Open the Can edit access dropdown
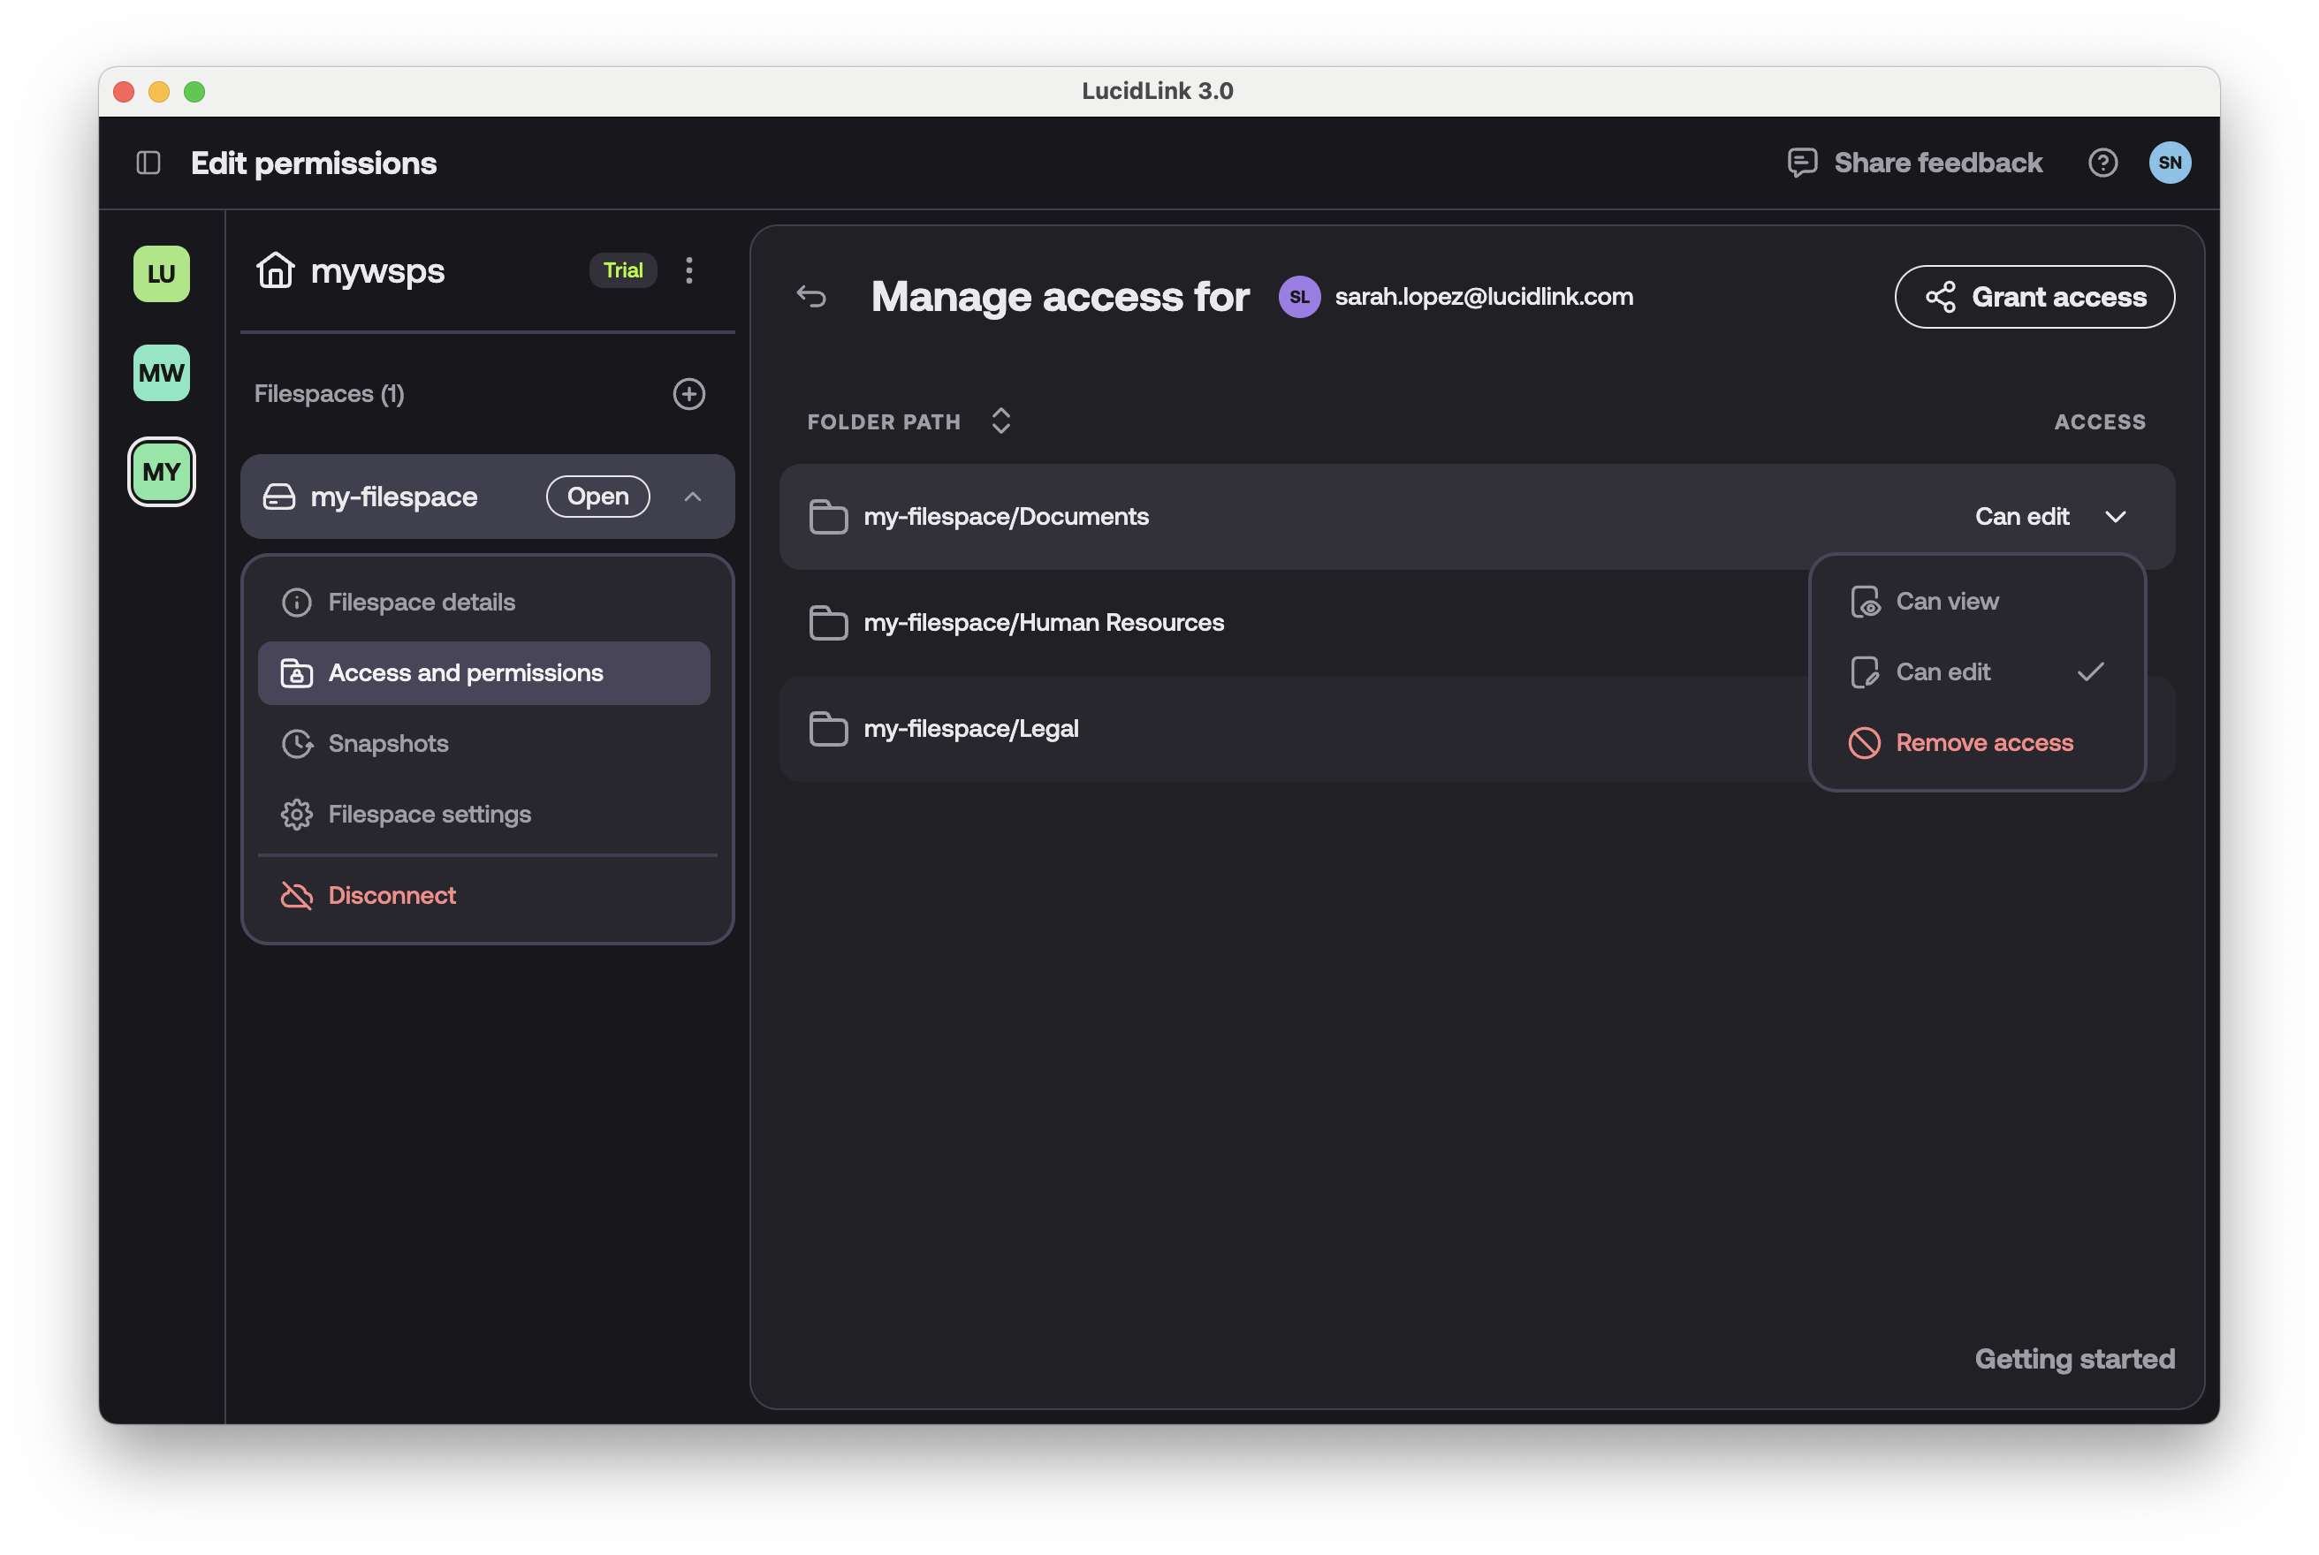 tap(2050, 517)
